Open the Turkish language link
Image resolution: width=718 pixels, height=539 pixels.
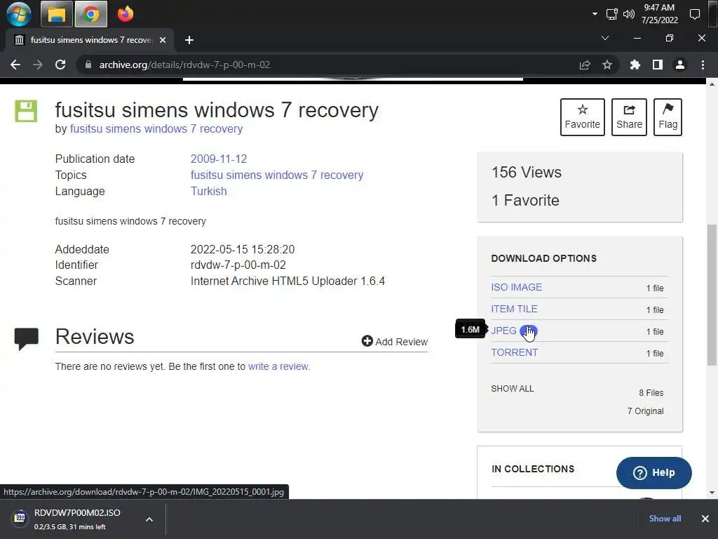tap(208, 191)
